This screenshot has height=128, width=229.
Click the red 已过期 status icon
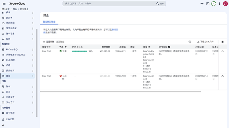click(x=60, y=76)
